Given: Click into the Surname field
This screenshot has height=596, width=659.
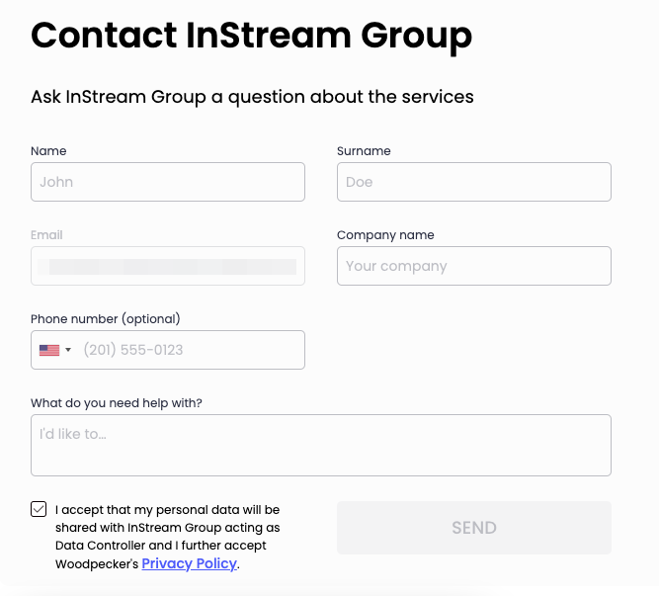Looking at the screenshot, I should tap(474, 182).
